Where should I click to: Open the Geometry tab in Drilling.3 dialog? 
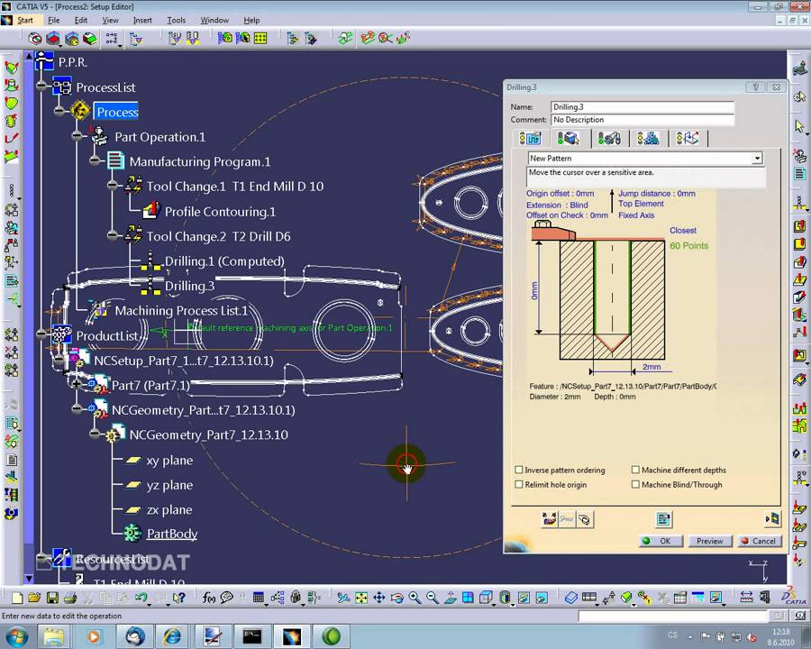(x=568, y=139)
